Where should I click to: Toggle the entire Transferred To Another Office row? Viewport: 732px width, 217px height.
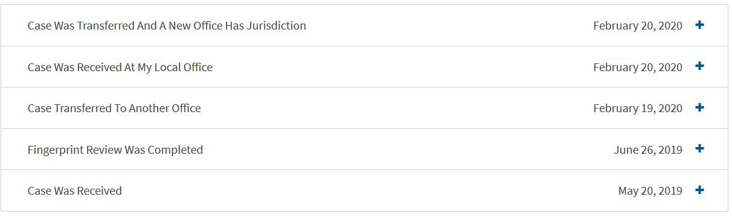365,108
